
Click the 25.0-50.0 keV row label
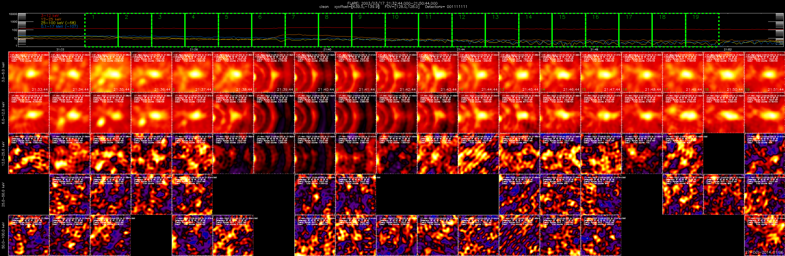3,194
